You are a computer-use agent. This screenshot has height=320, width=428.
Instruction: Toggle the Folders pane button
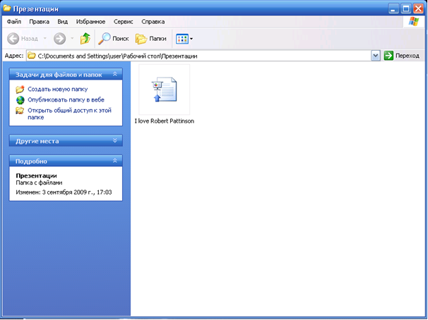(151, 39)
